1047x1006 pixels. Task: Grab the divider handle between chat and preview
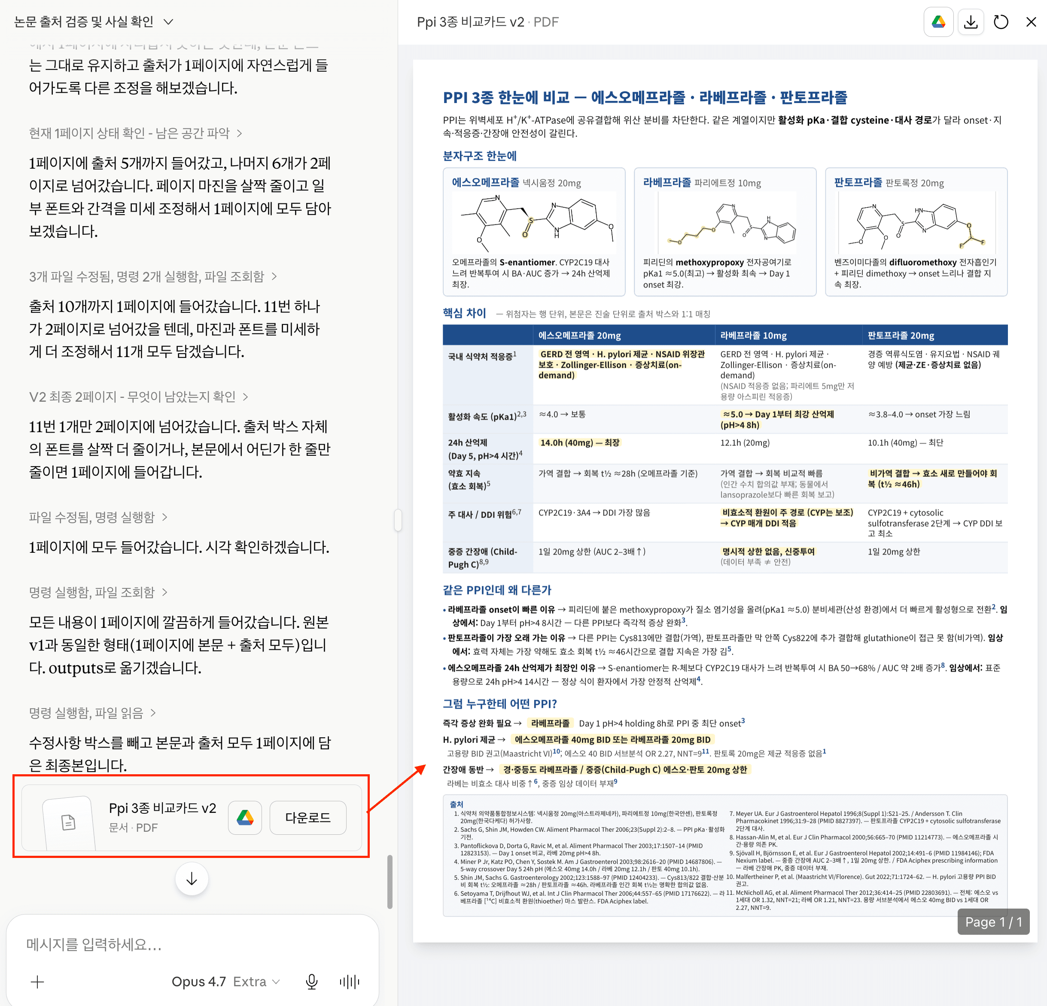tap(398, 520)
